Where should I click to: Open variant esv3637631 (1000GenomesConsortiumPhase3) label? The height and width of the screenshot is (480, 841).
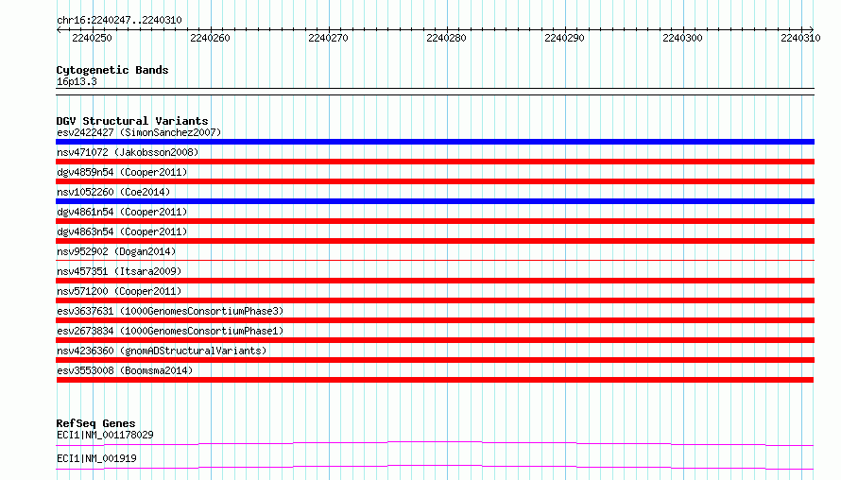pos(170,311)
